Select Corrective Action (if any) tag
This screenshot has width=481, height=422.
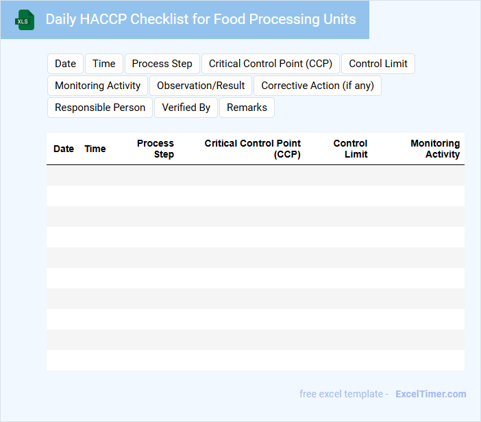pos(317,86)
